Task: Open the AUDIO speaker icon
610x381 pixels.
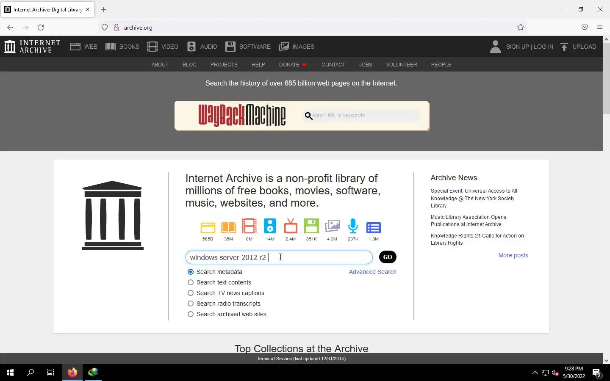Action: pos(191,47)
